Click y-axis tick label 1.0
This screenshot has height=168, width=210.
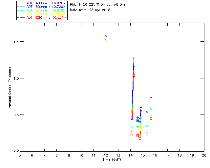point(16,78)
